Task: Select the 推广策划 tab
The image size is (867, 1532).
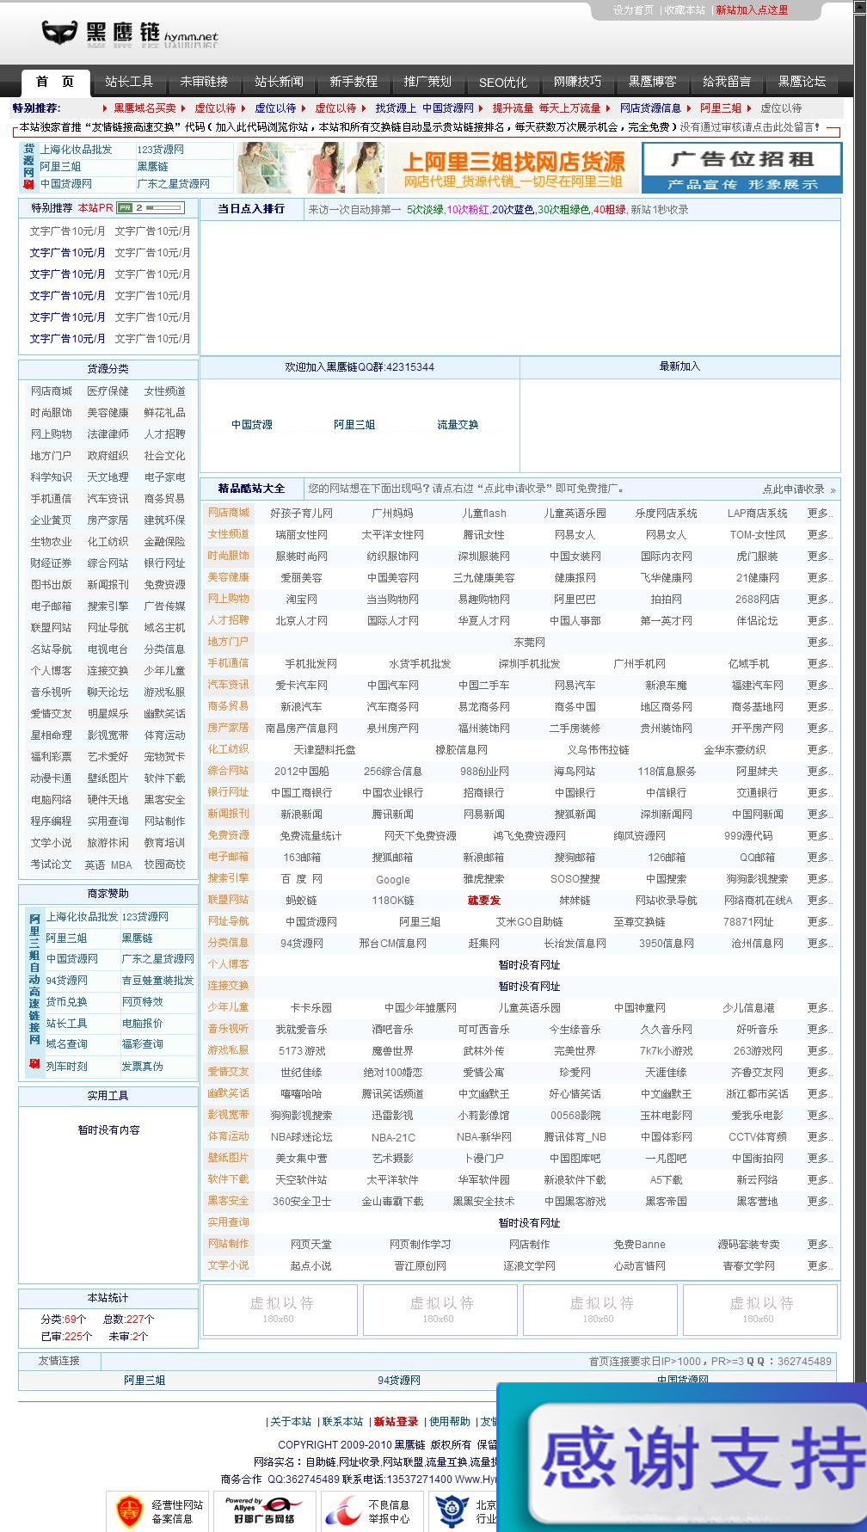Action: click(x=427, y=82)
